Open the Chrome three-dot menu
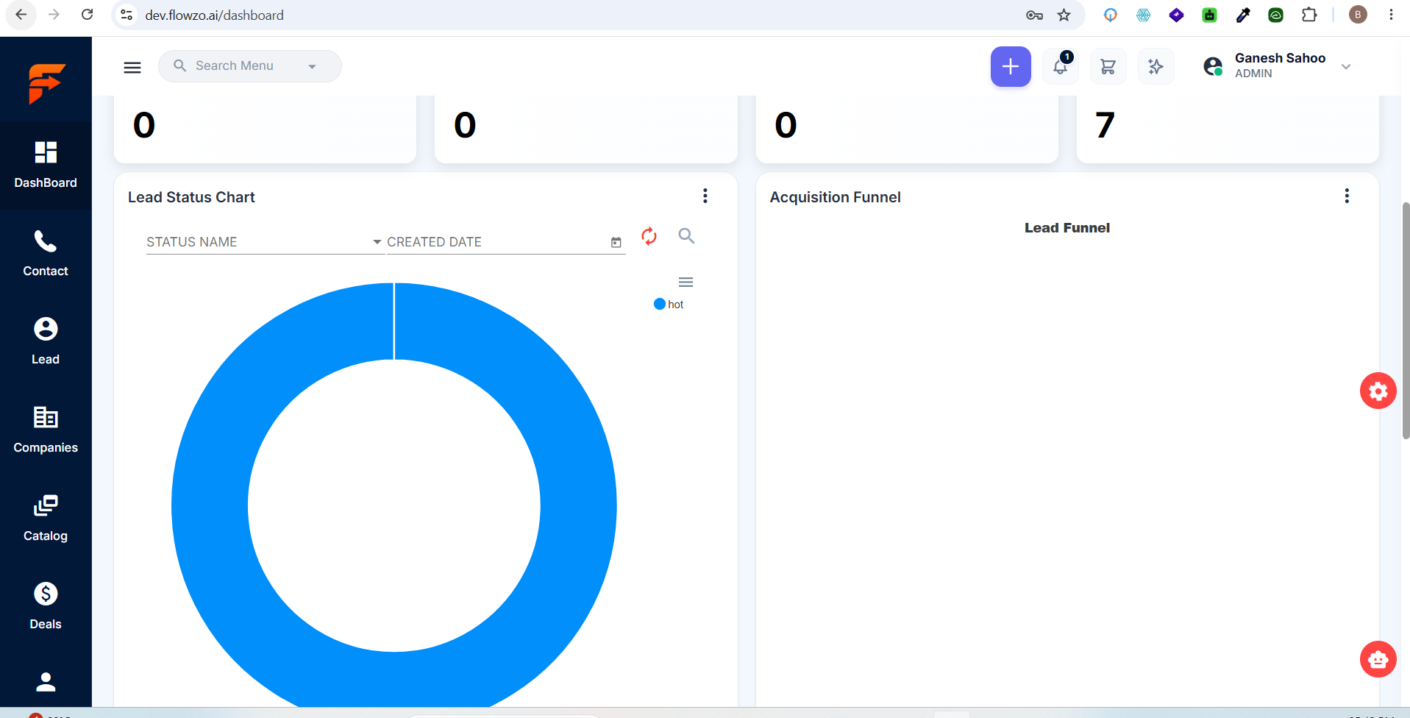 point(1391,15)
